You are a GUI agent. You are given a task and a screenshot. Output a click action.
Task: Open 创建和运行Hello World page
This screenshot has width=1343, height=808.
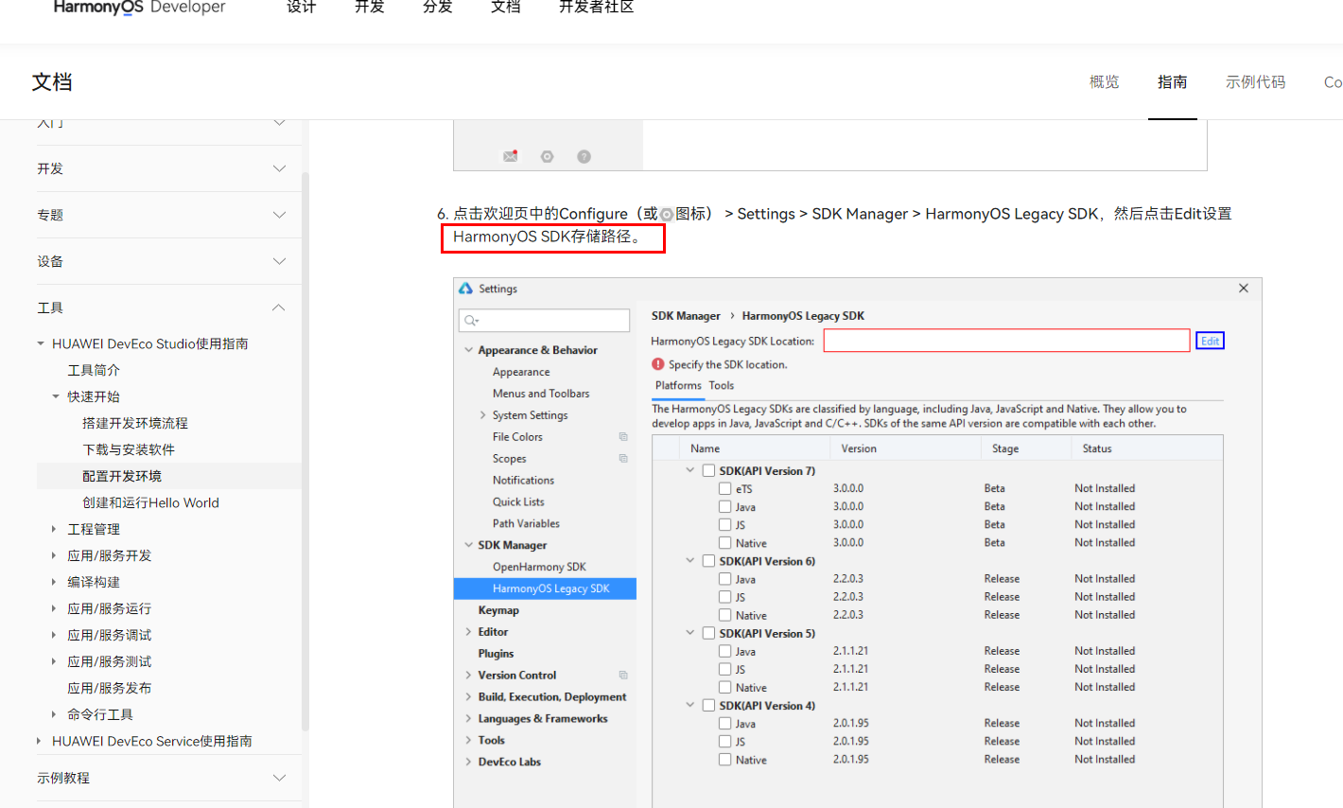(x=150, y=502)
